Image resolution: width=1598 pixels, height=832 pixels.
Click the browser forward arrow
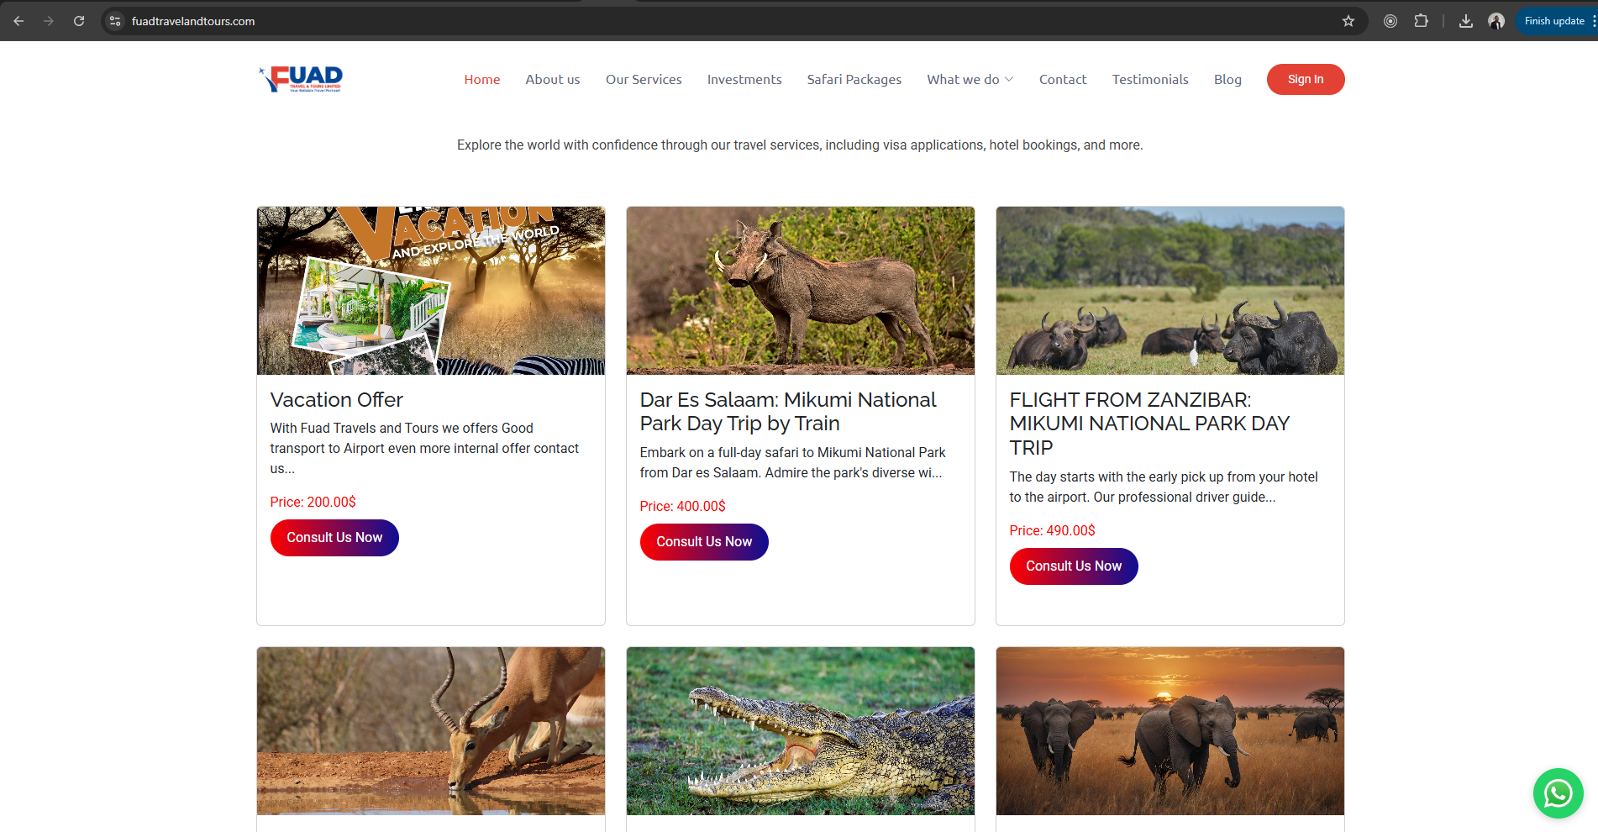point(49,20)
